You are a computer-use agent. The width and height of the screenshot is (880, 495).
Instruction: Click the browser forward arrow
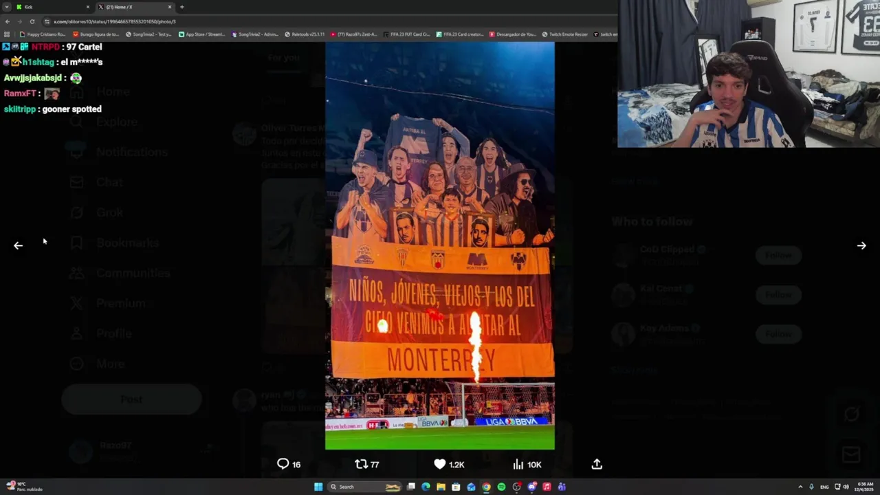[19, 21]
